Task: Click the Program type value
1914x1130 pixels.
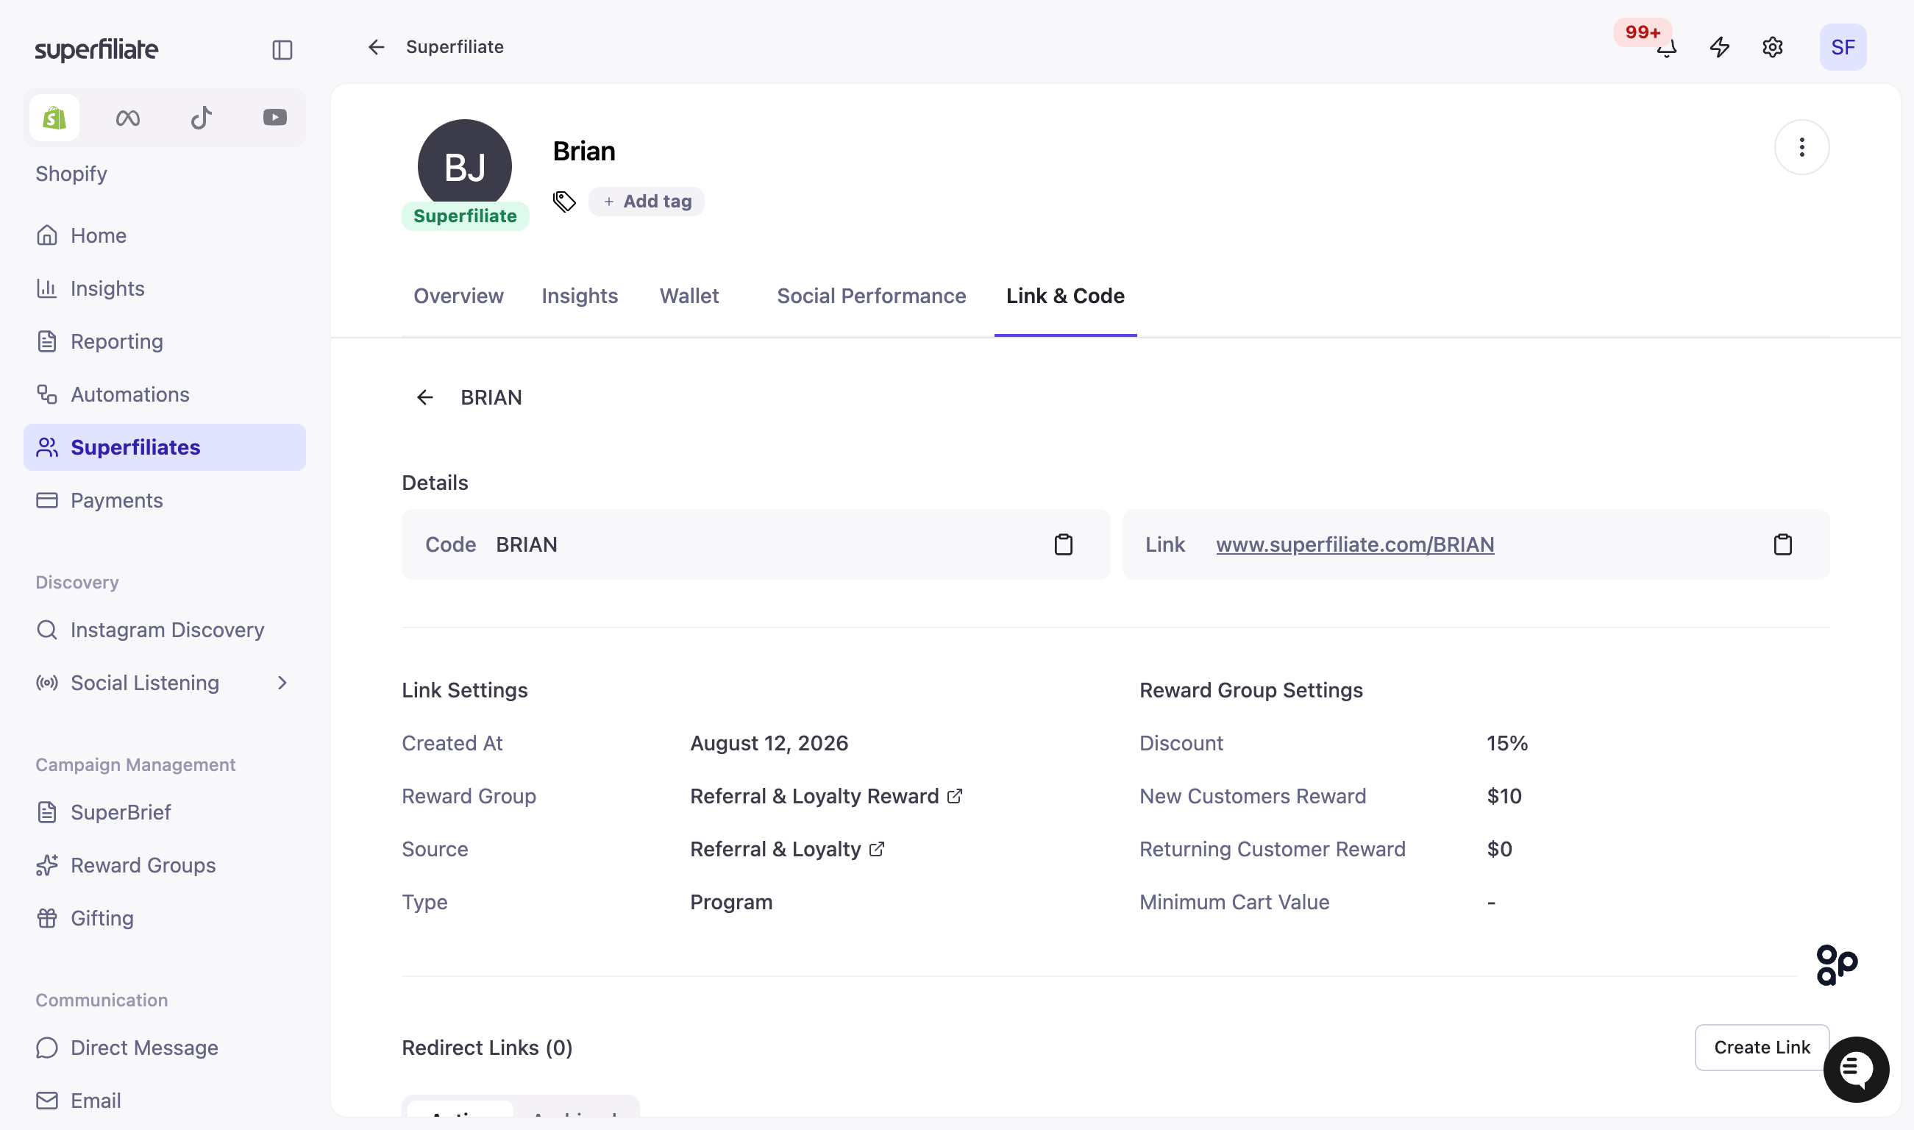Action: (x=731, y=903)
